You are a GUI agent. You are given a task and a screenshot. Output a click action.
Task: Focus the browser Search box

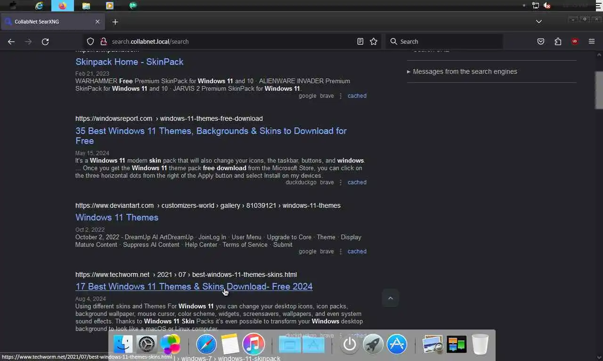[444, 41]
